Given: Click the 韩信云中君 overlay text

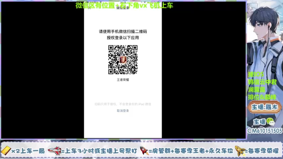Looking at the screenshot, I should [262, 82].
